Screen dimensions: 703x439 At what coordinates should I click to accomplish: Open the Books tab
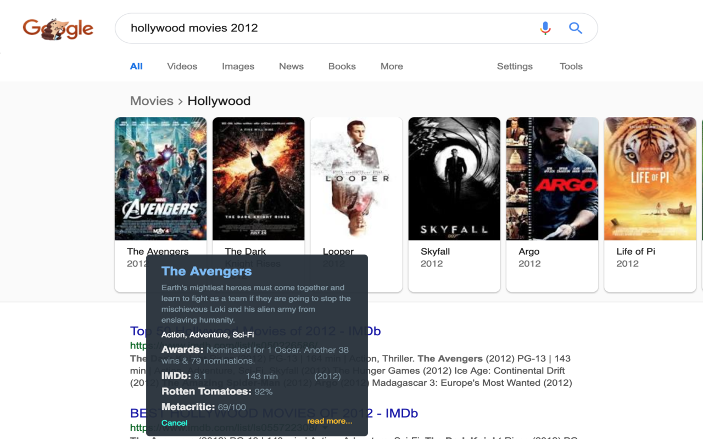pyautogui.click(x=342, y=66)
